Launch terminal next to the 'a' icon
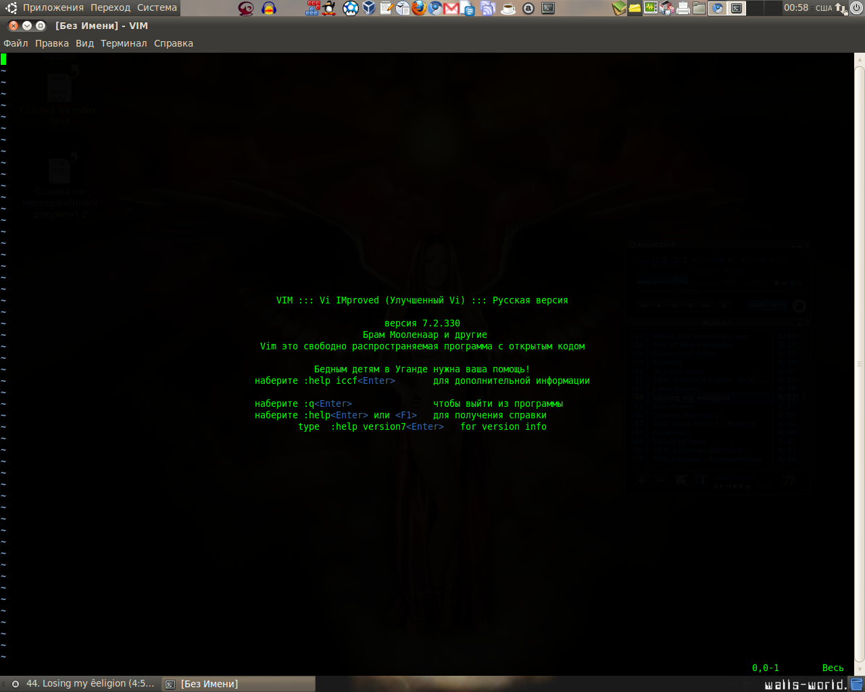 point(549,8)
